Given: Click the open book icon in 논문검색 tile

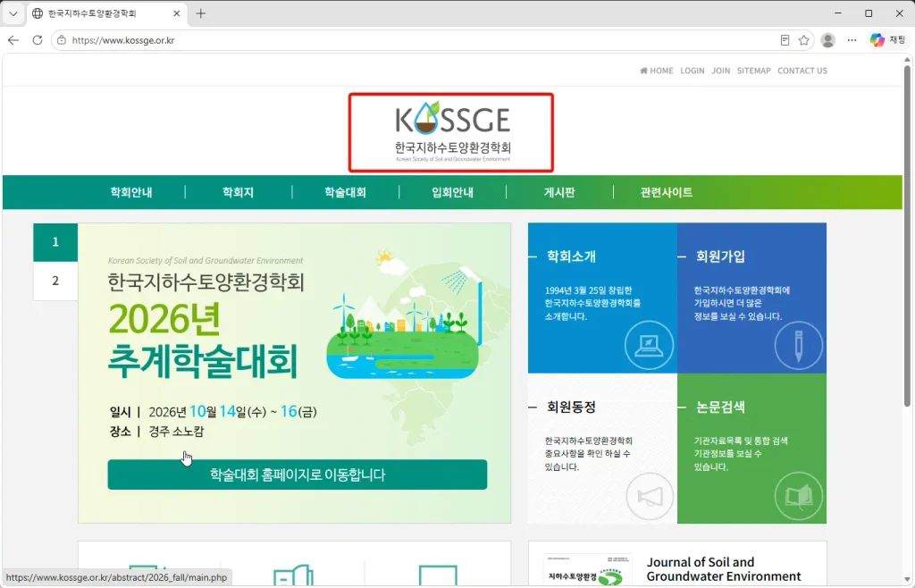Looking at the screenshot, I should pyautogui.click(x=798, y=496).
